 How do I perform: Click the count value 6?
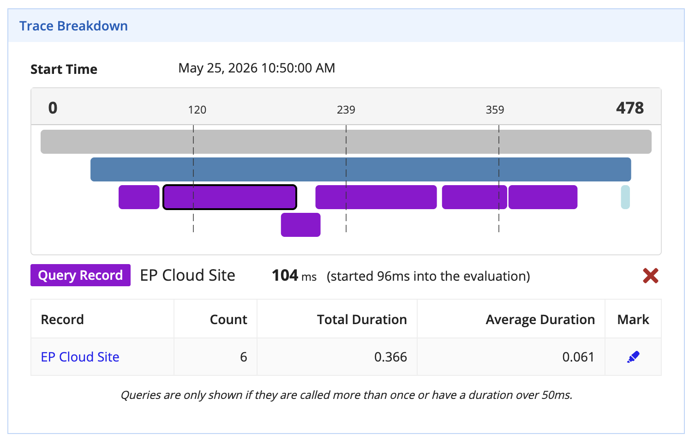click(x=244, y=357)
